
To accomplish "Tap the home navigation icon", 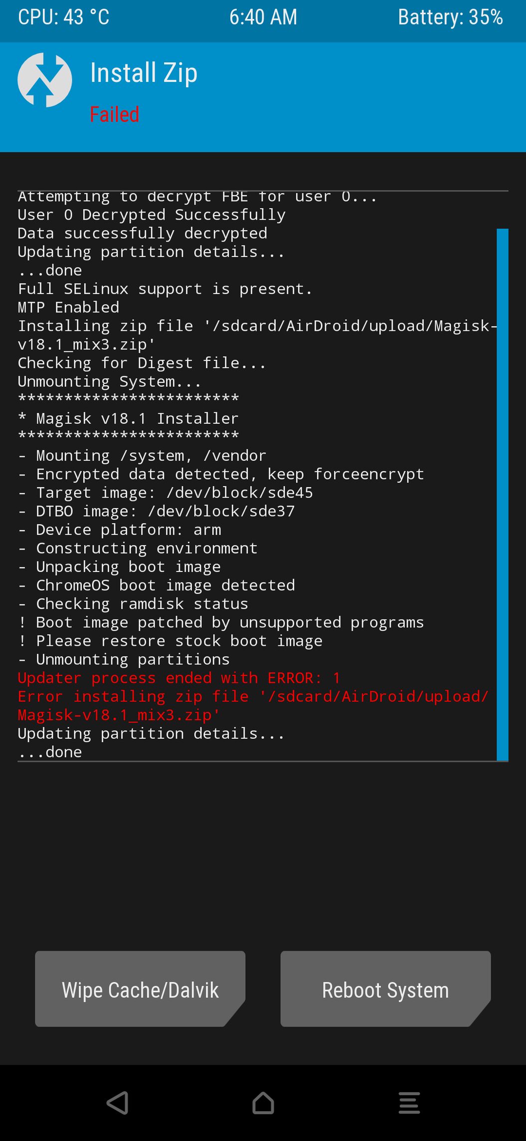I will coord(263,1103).
